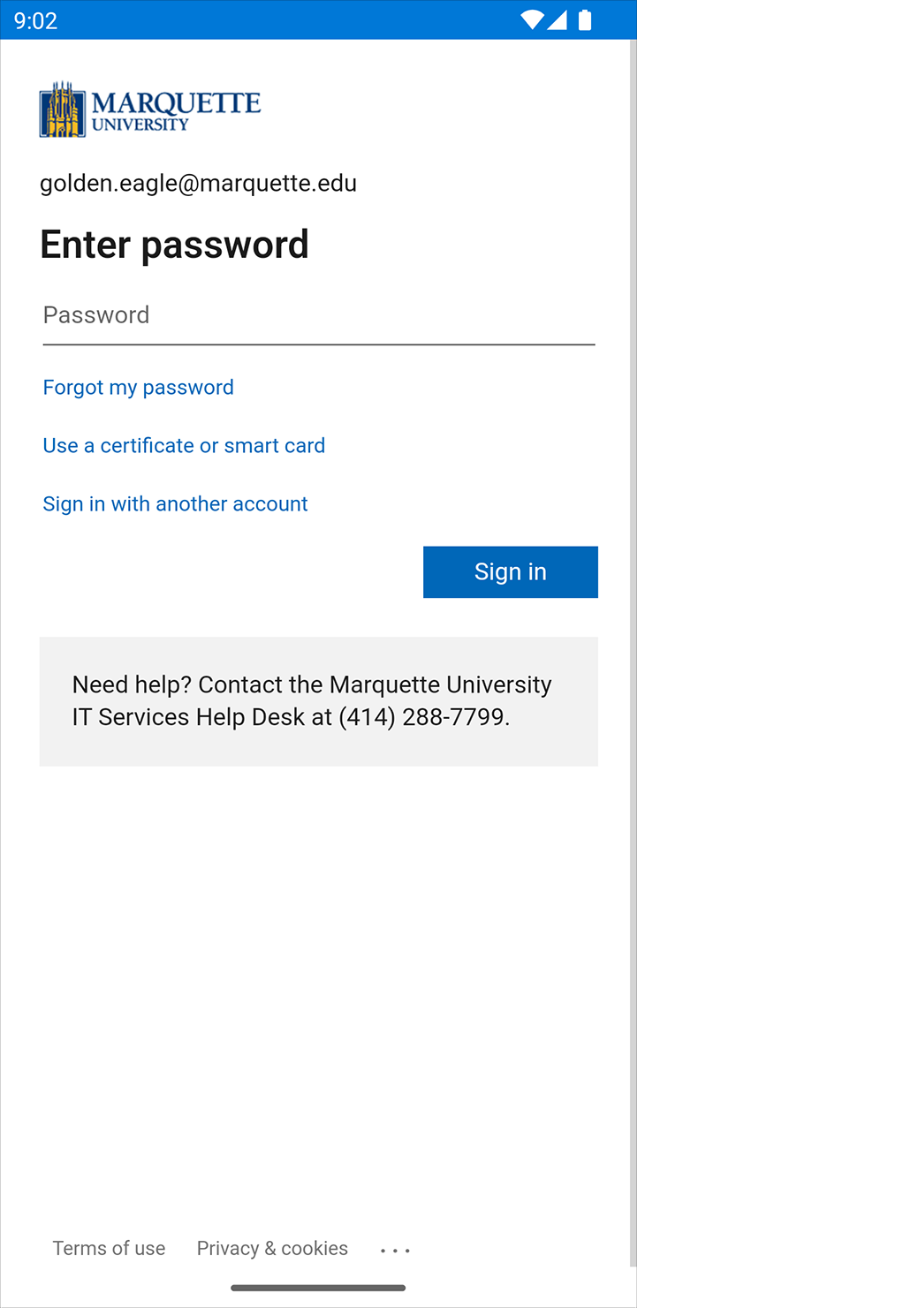Screen dimensions: 903x1308
Task: Tap the cellular signal icon
Action: coord(557,19)
